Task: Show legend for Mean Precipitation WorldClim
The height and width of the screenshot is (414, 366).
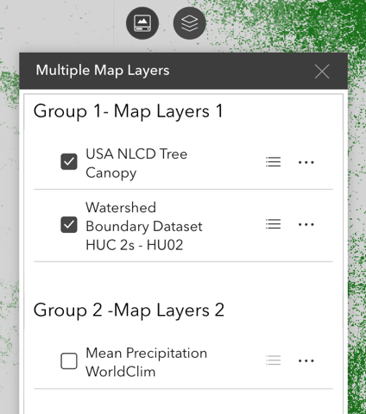Action: click(273, 361)
